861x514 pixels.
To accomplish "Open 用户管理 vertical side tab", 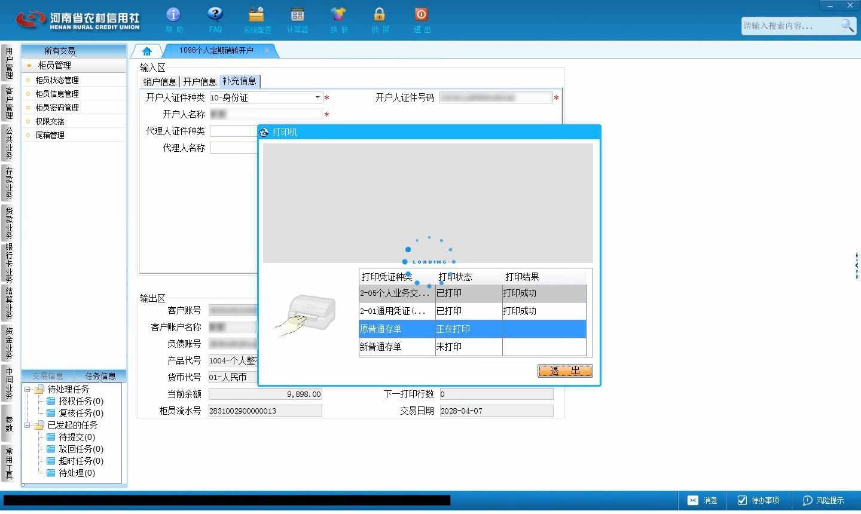I will click(x=8, y=63).
